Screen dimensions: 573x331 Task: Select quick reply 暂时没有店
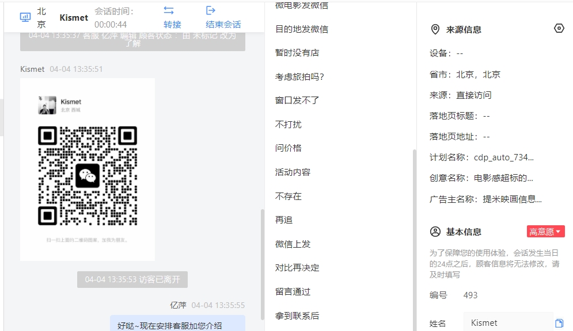(x=297, y=53)
